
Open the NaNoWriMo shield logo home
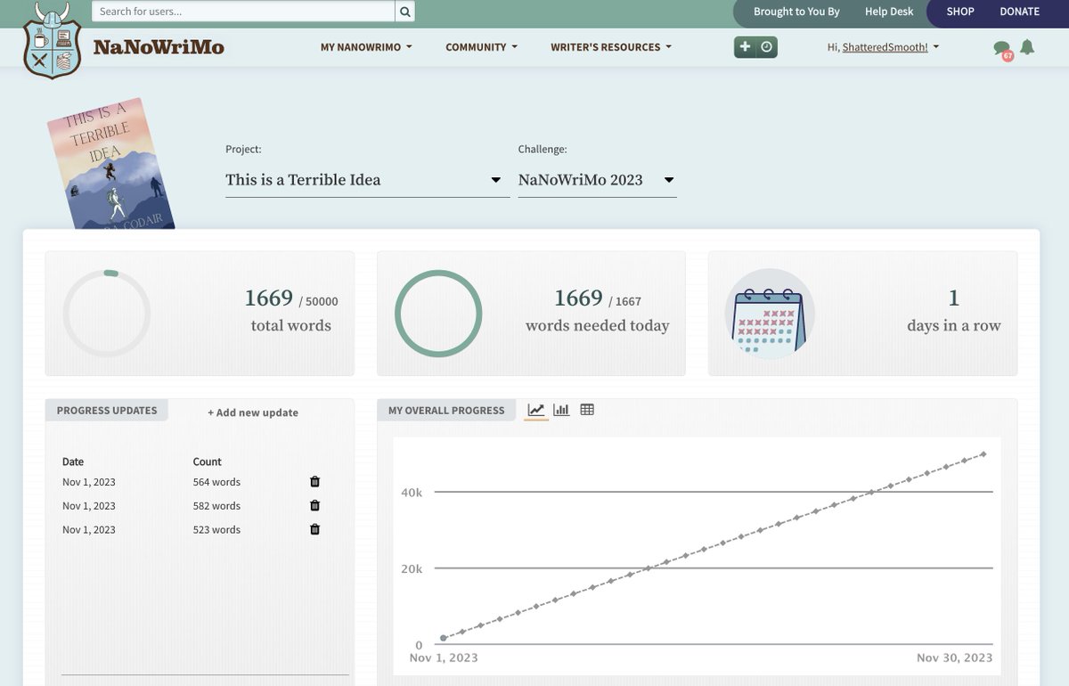click(x=53, y=41)
